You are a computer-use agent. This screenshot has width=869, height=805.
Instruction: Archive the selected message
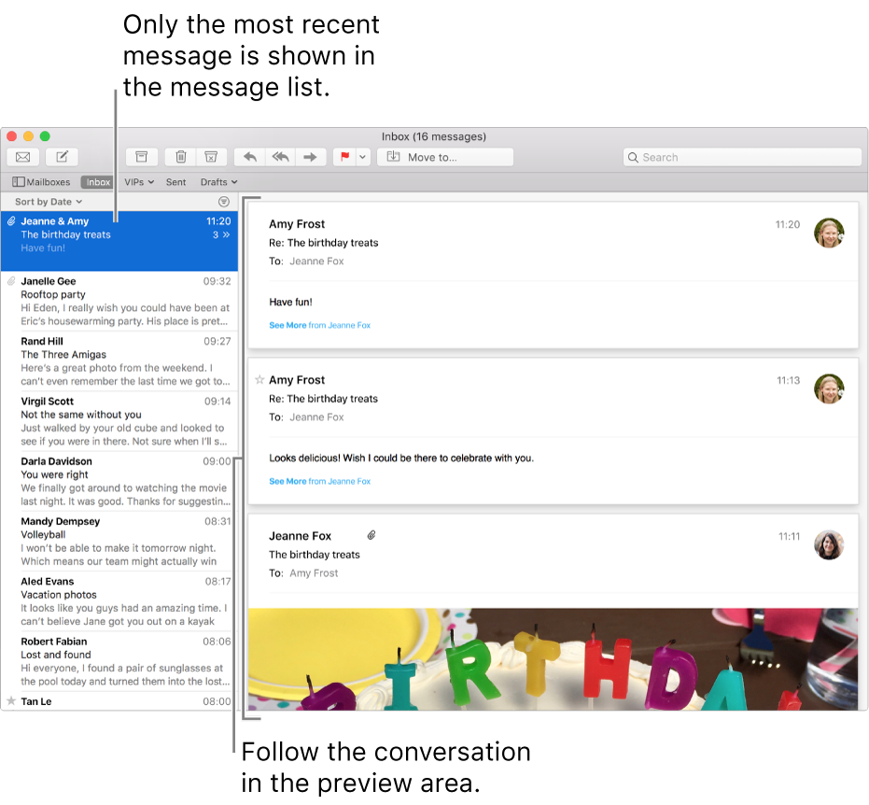click(x=141, y=156)
